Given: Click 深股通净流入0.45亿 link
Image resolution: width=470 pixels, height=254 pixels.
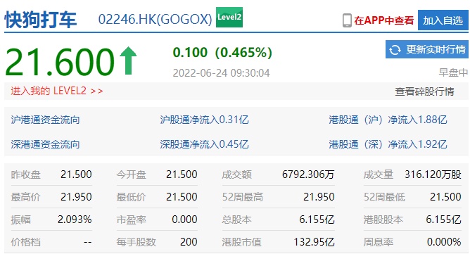Looking at the screenshot, I should (x=204, y=144).
